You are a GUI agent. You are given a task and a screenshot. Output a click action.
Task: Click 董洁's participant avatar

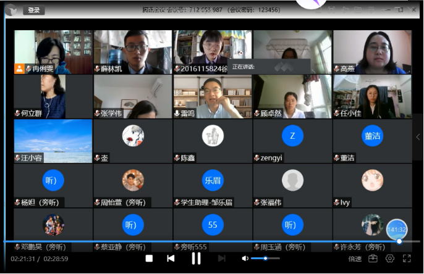pos(372,136)
